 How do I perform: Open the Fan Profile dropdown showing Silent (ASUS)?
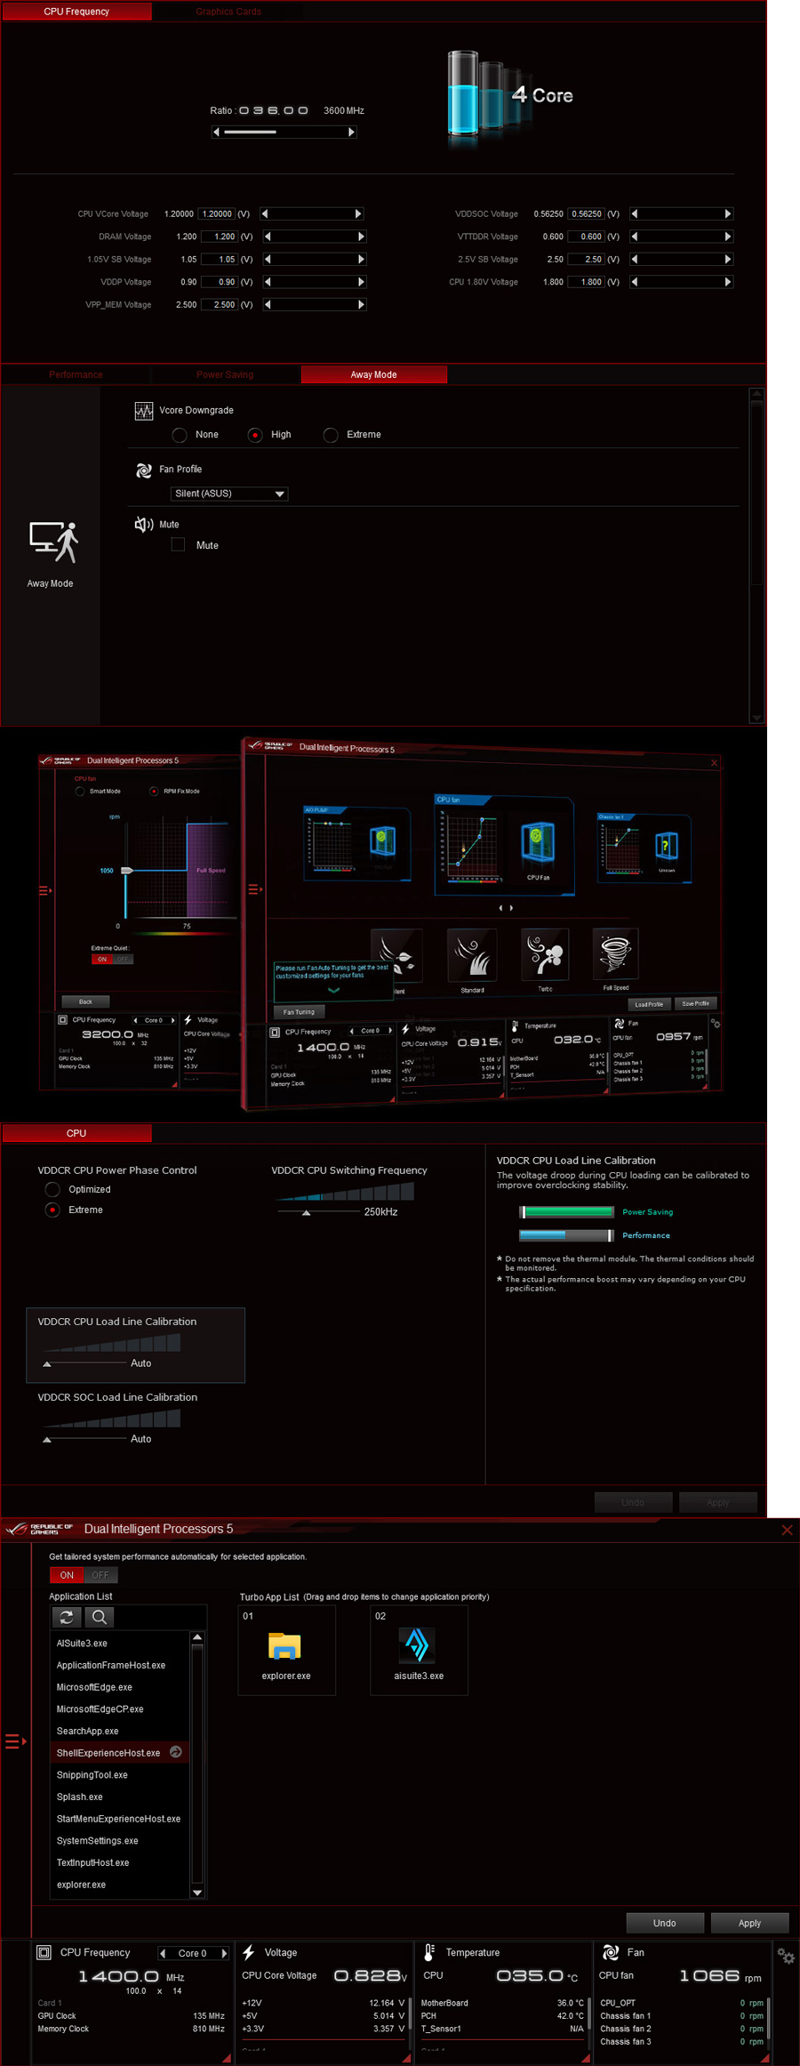[229, 494]
